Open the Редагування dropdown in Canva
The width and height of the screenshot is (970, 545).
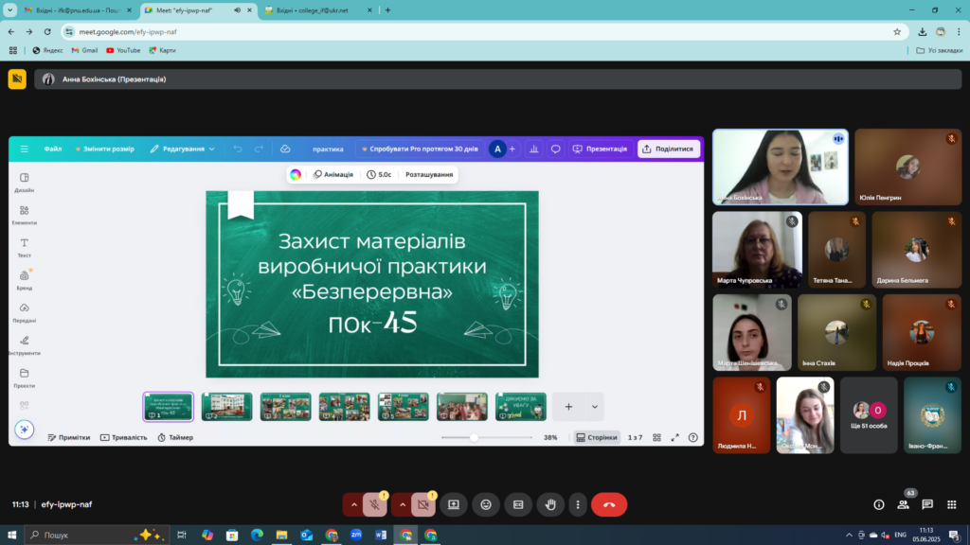click(183, 149)
